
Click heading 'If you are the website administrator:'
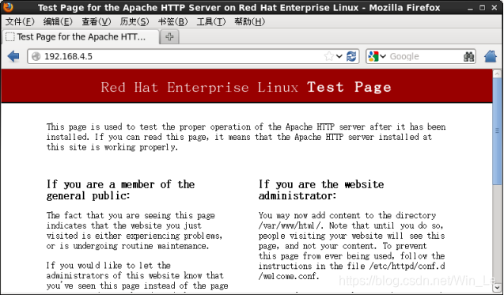pyautogui.click(x=321, y=190)
